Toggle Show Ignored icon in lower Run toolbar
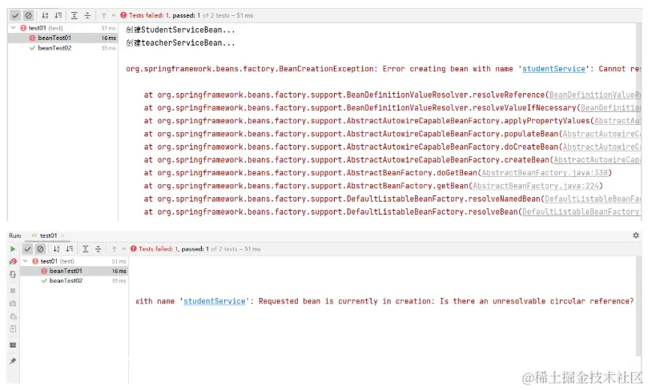The image size is (648, 390). click(x=40, y=249)
